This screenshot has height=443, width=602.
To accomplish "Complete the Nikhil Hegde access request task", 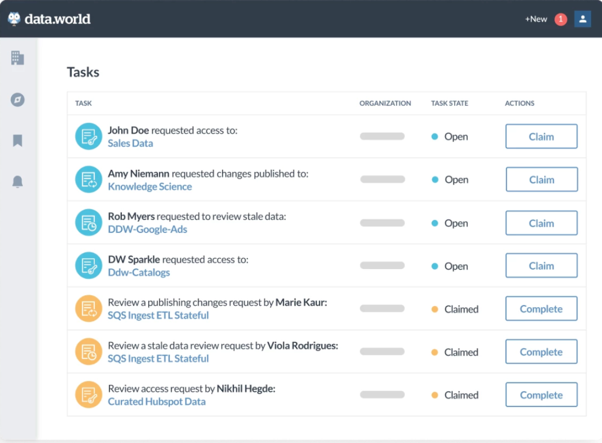I will 541,395.
